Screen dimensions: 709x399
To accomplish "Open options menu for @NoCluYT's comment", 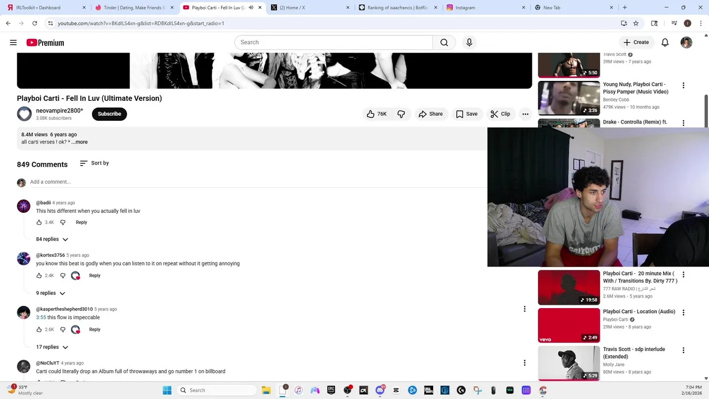I will (x=525, y=363).
